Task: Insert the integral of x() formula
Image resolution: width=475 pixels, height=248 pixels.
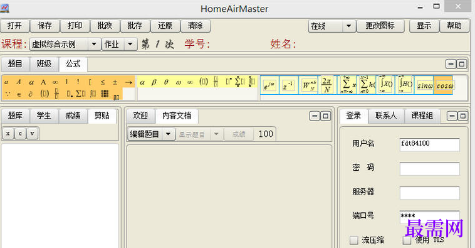Action: [x=386, y=85]
